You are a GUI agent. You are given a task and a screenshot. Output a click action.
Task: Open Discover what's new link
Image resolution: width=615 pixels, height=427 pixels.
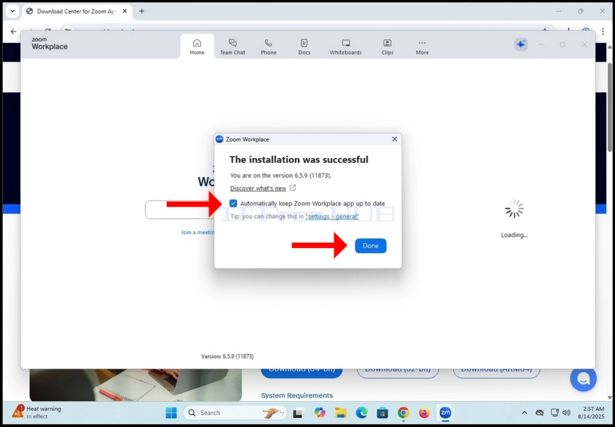[x=258, y=189]
